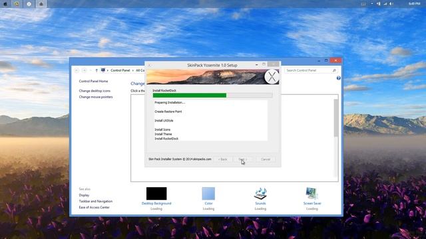The height and width of the screenshot is (239, 426).
Task: Open Taskbar and Navigation link
Action: (x=96, y=201)
